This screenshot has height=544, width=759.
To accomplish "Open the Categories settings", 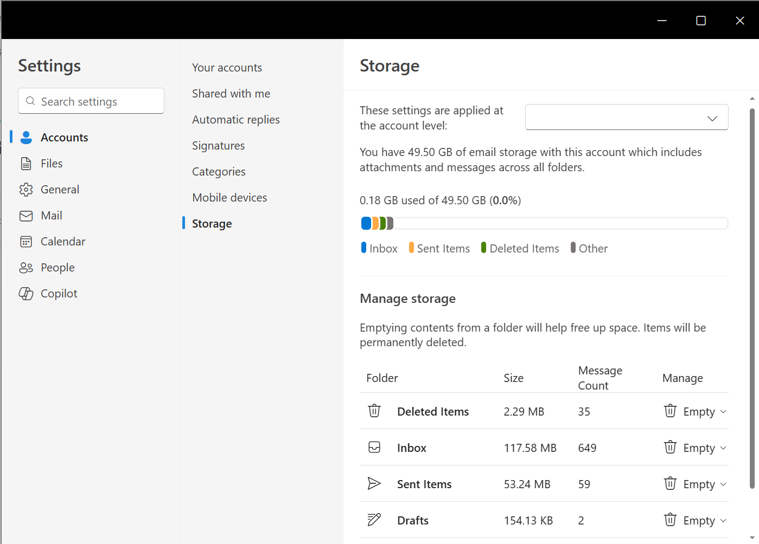I will [x=219, y=172].
